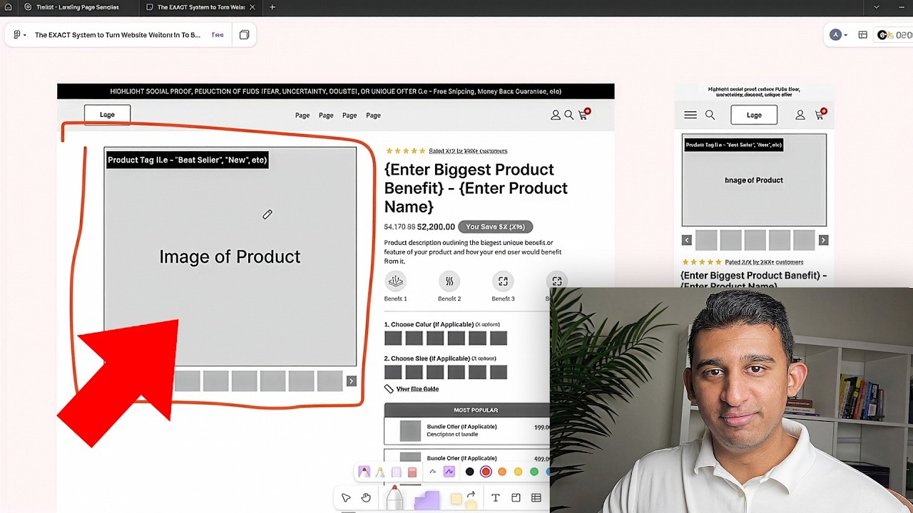Click the desktop wireframe account icon

[x=556, y=115]
